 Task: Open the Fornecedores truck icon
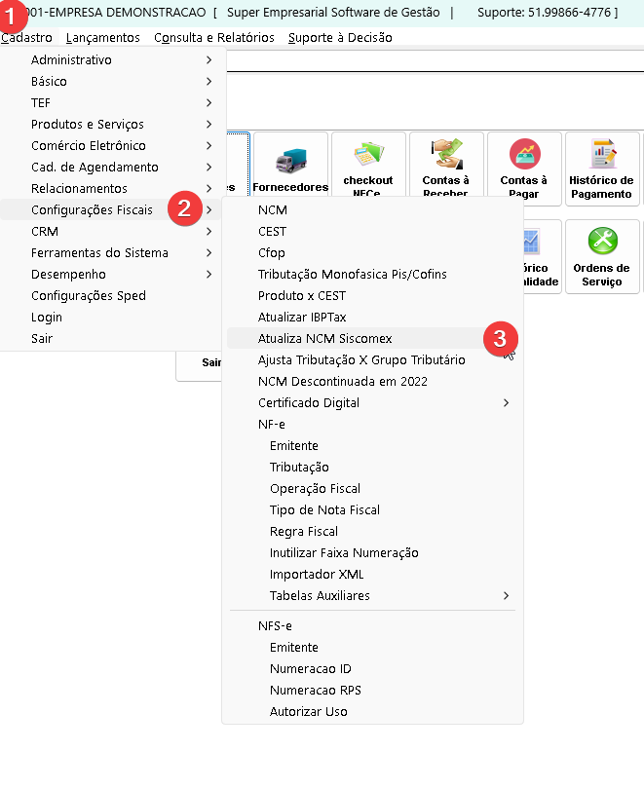click(290, 168)
